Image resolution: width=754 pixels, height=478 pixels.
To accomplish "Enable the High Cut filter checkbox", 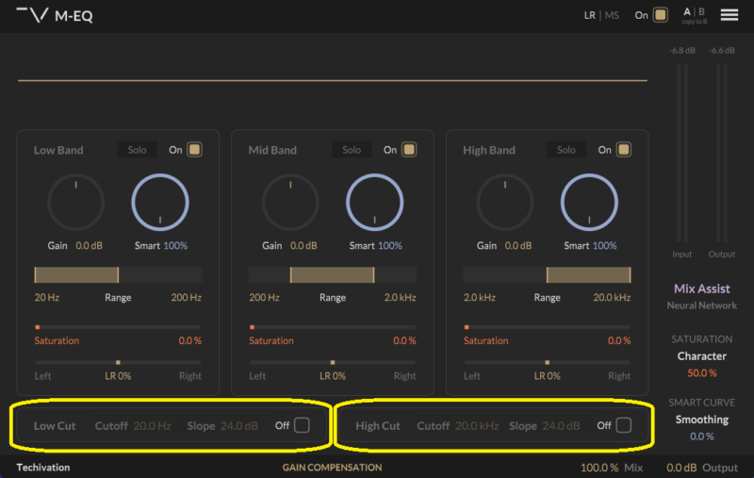I will click(623, 425).
